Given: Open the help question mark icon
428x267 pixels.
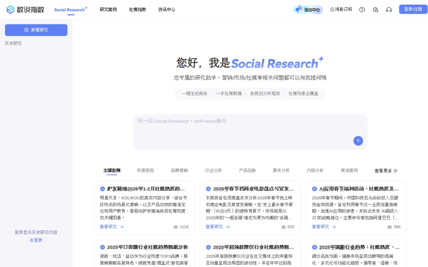Looking at the screenshot, I should (362, 9).
